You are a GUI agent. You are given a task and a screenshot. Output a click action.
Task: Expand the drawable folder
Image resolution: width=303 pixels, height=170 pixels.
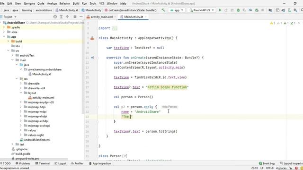click(x=21, y=83)
